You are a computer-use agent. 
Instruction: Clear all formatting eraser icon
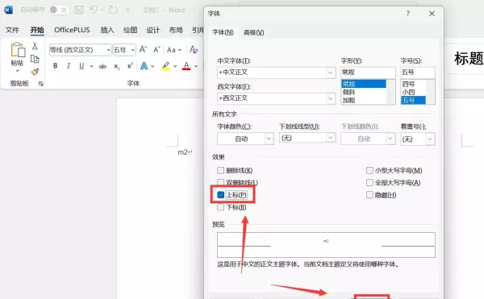(x=194, y=49)
